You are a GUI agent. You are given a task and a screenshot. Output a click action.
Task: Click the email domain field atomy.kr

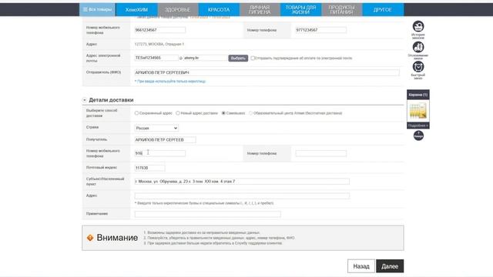pos(206,58)
